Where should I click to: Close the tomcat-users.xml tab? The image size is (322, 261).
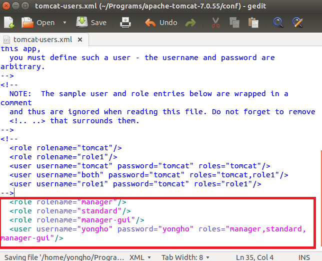pos(80,40)
